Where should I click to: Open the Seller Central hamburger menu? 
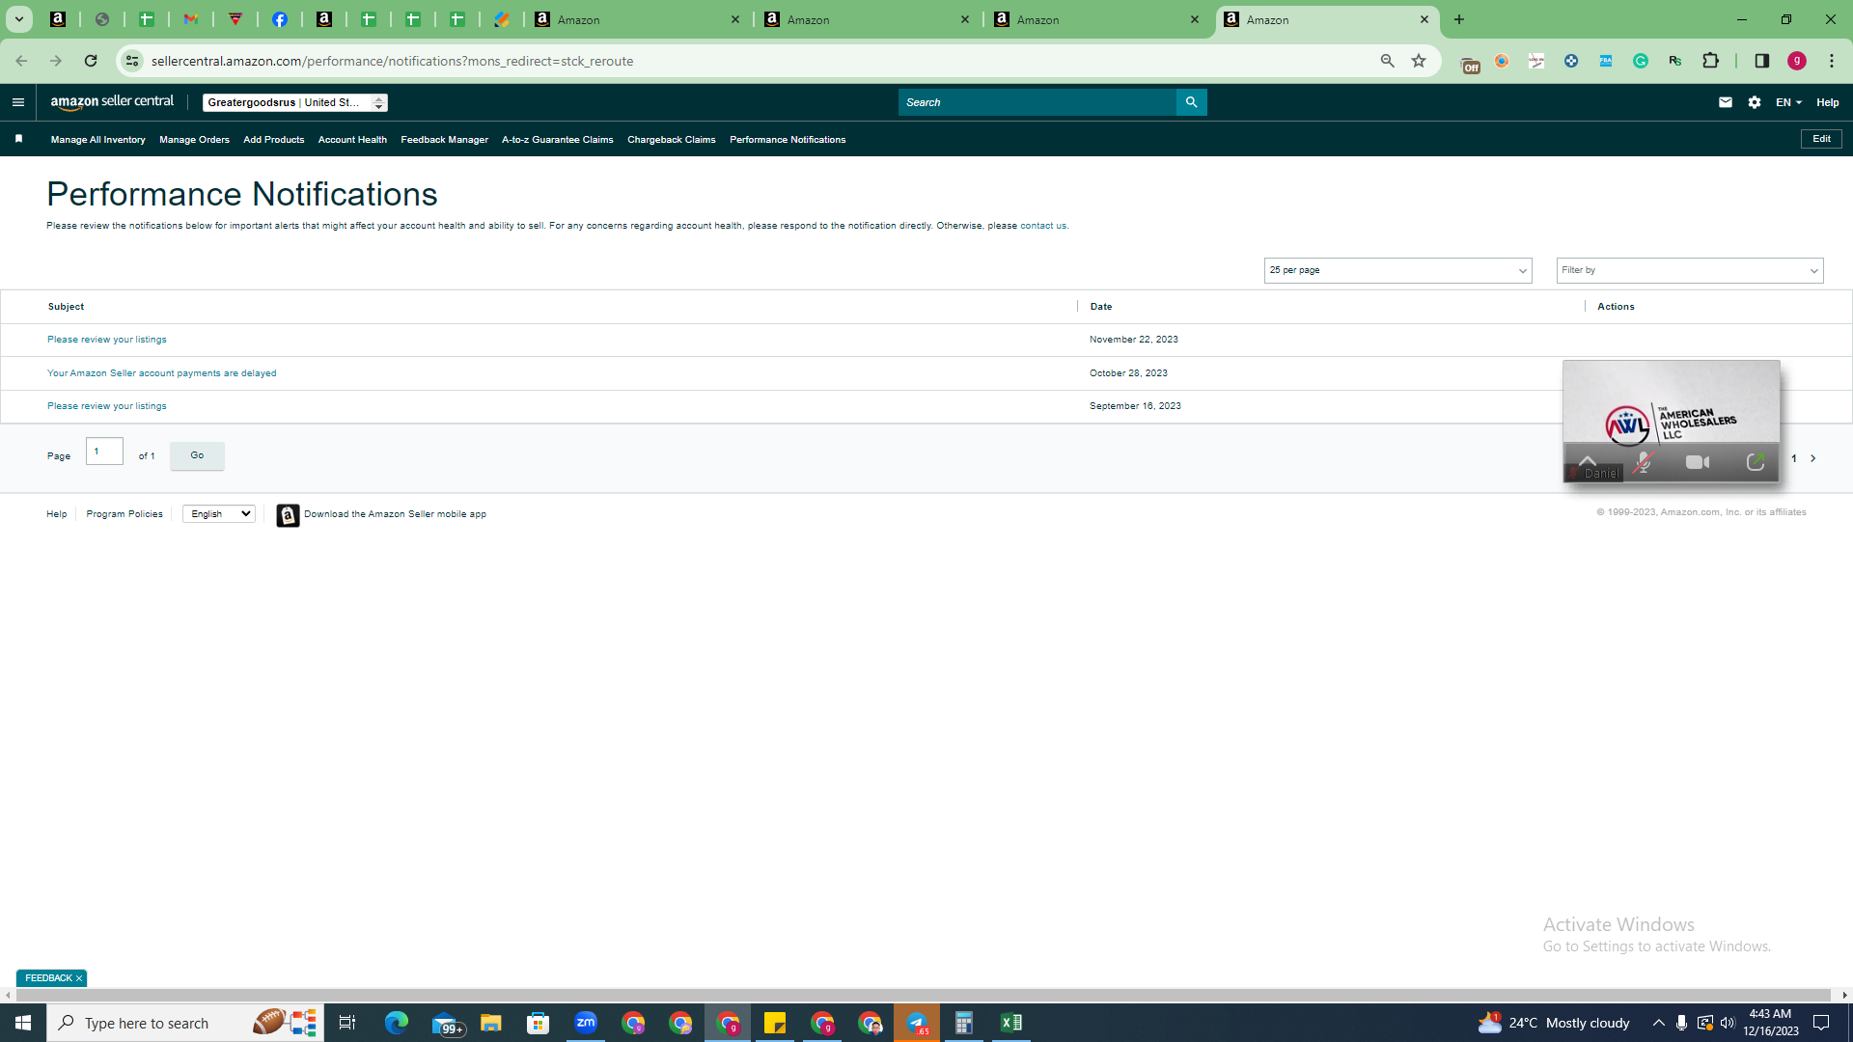[18, 102]
